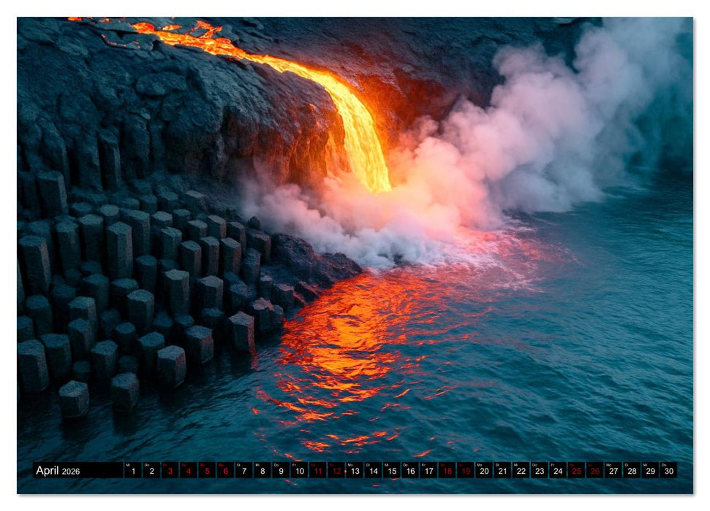Click the April 2026 month label
Image resolution: width=710 pixels, height=511 pixels.
tap(57, 471)
